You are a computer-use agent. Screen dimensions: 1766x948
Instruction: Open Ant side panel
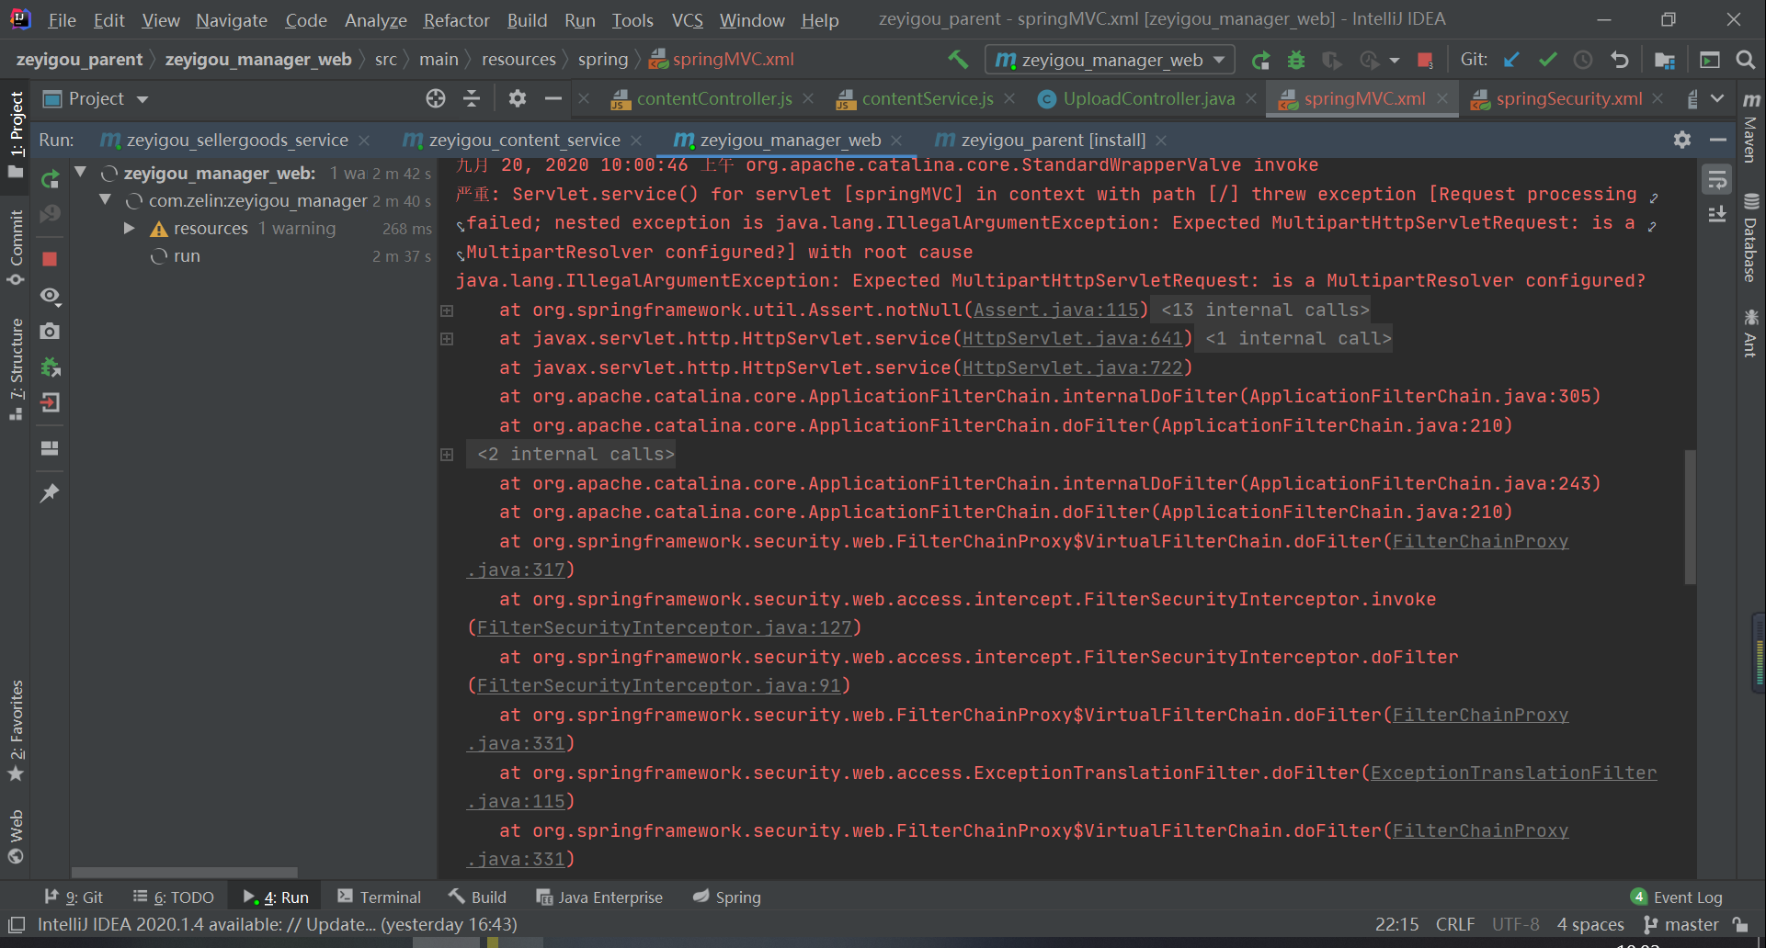click(1751, 333)
